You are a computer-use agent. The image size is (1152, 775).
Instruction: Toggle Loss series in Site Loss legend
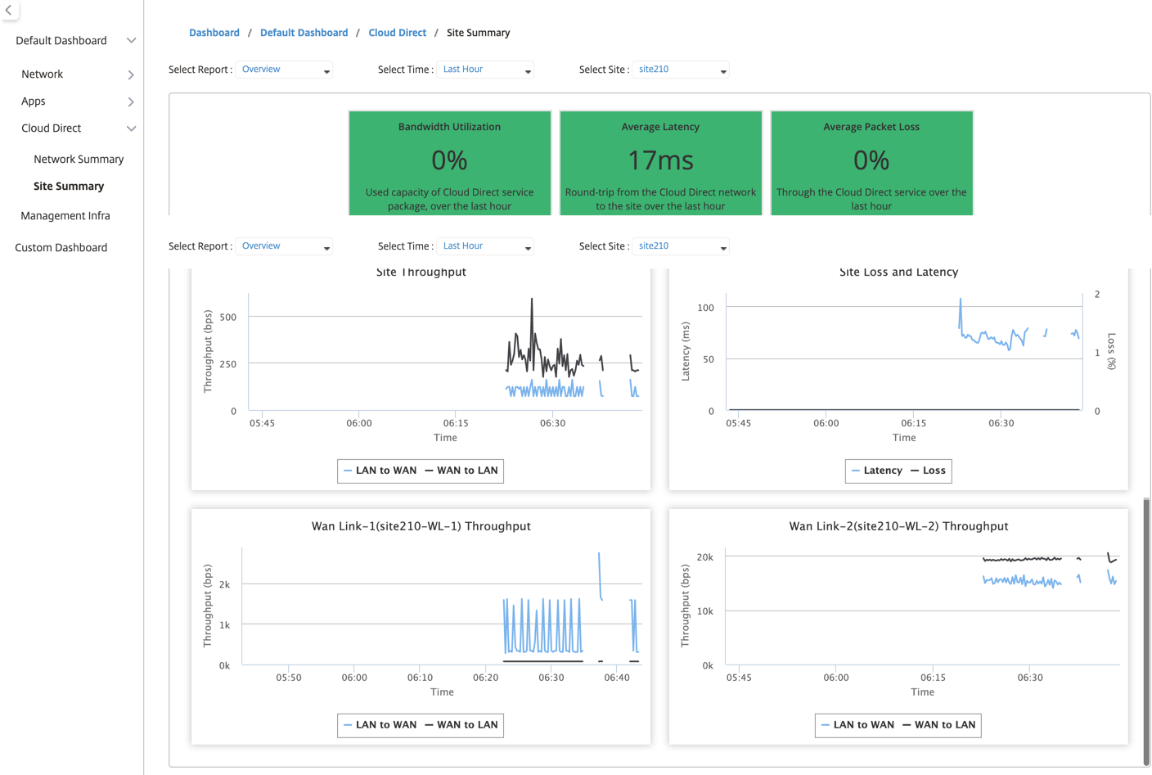pos(928,471)
